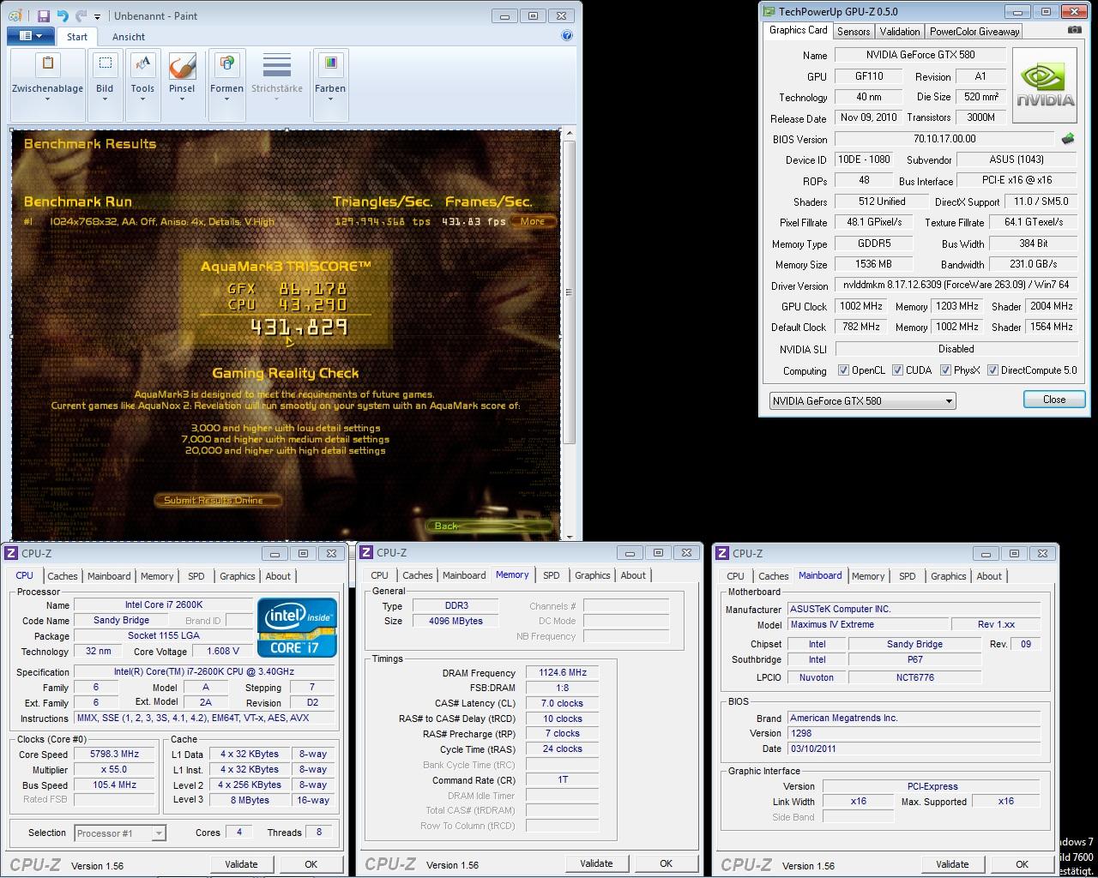The width and height of the screenshot is (1098, 878).
Task: Open the Caches tab in the CPU-Z window showing the CPU tab
Action: tap(62, 576)
